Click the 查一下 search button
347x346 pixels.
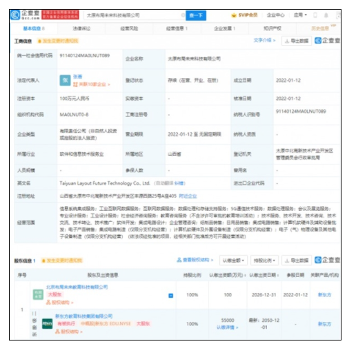coord(196,15)
